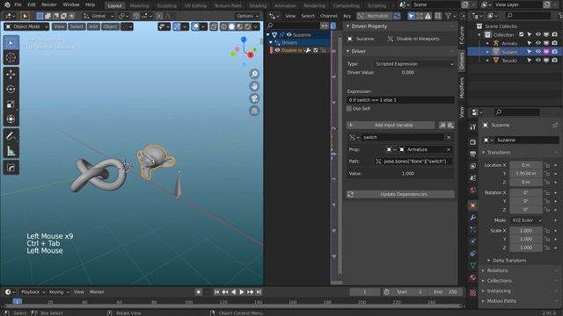
Task: Open the File menu
Action: [18, 4]
